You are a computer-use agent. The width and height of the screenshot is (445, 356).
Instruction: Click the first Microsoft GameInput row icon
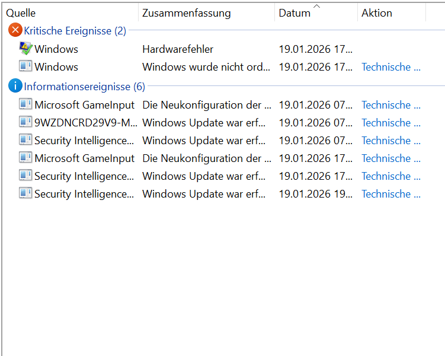(25, 104)
